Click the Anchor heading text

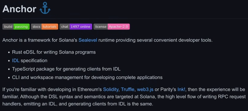[x=19, y=9]
